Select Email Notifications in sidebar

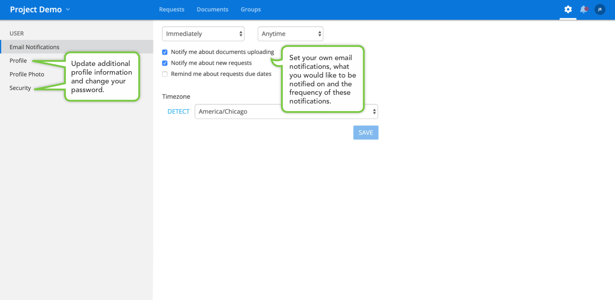34,47
